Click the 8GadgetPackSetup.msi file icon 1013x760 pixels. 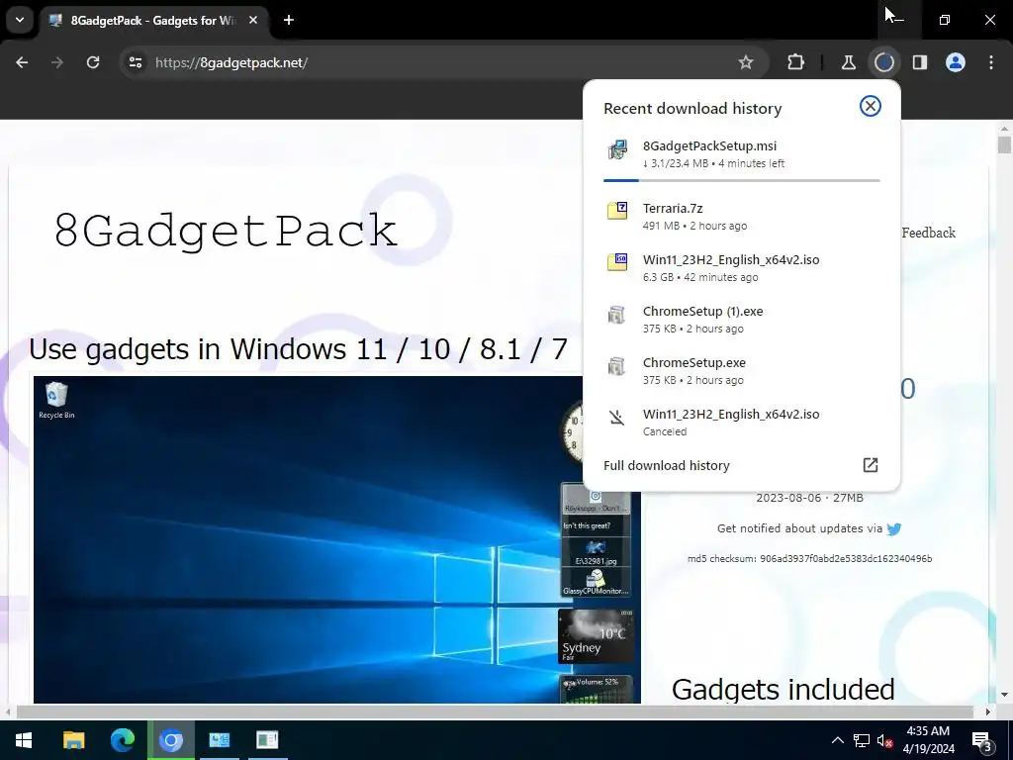click(x=617, y=150)
